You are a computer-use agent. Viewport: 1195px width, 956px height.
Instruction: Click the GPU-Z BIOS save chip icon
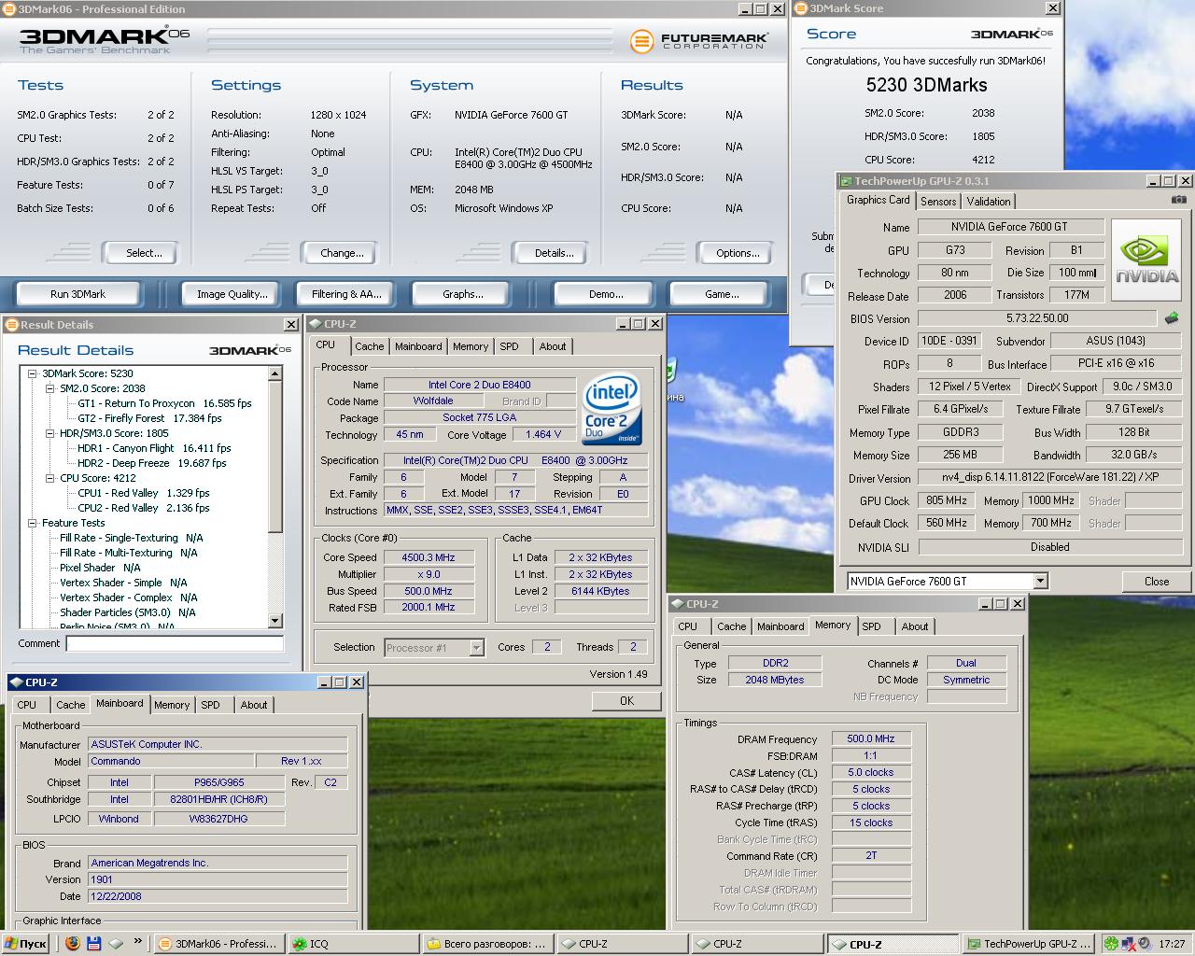point(1171,319)
